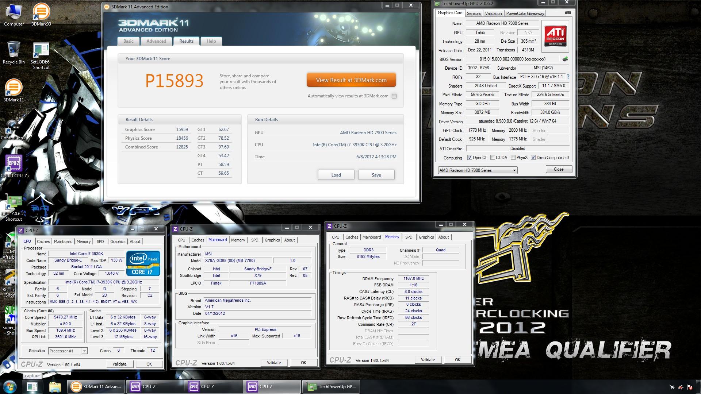Click the show desktop strip on taskbar
The width and height of the screenshot is (701, 394).
[x=698, y=387]
